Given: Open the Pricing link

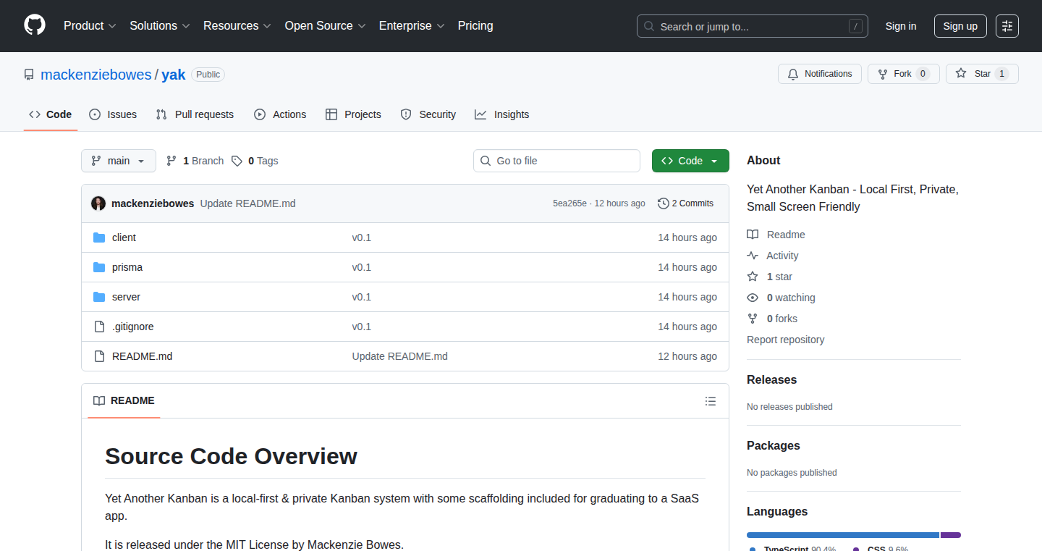Looking at the screenshot, I should [475, 25].
